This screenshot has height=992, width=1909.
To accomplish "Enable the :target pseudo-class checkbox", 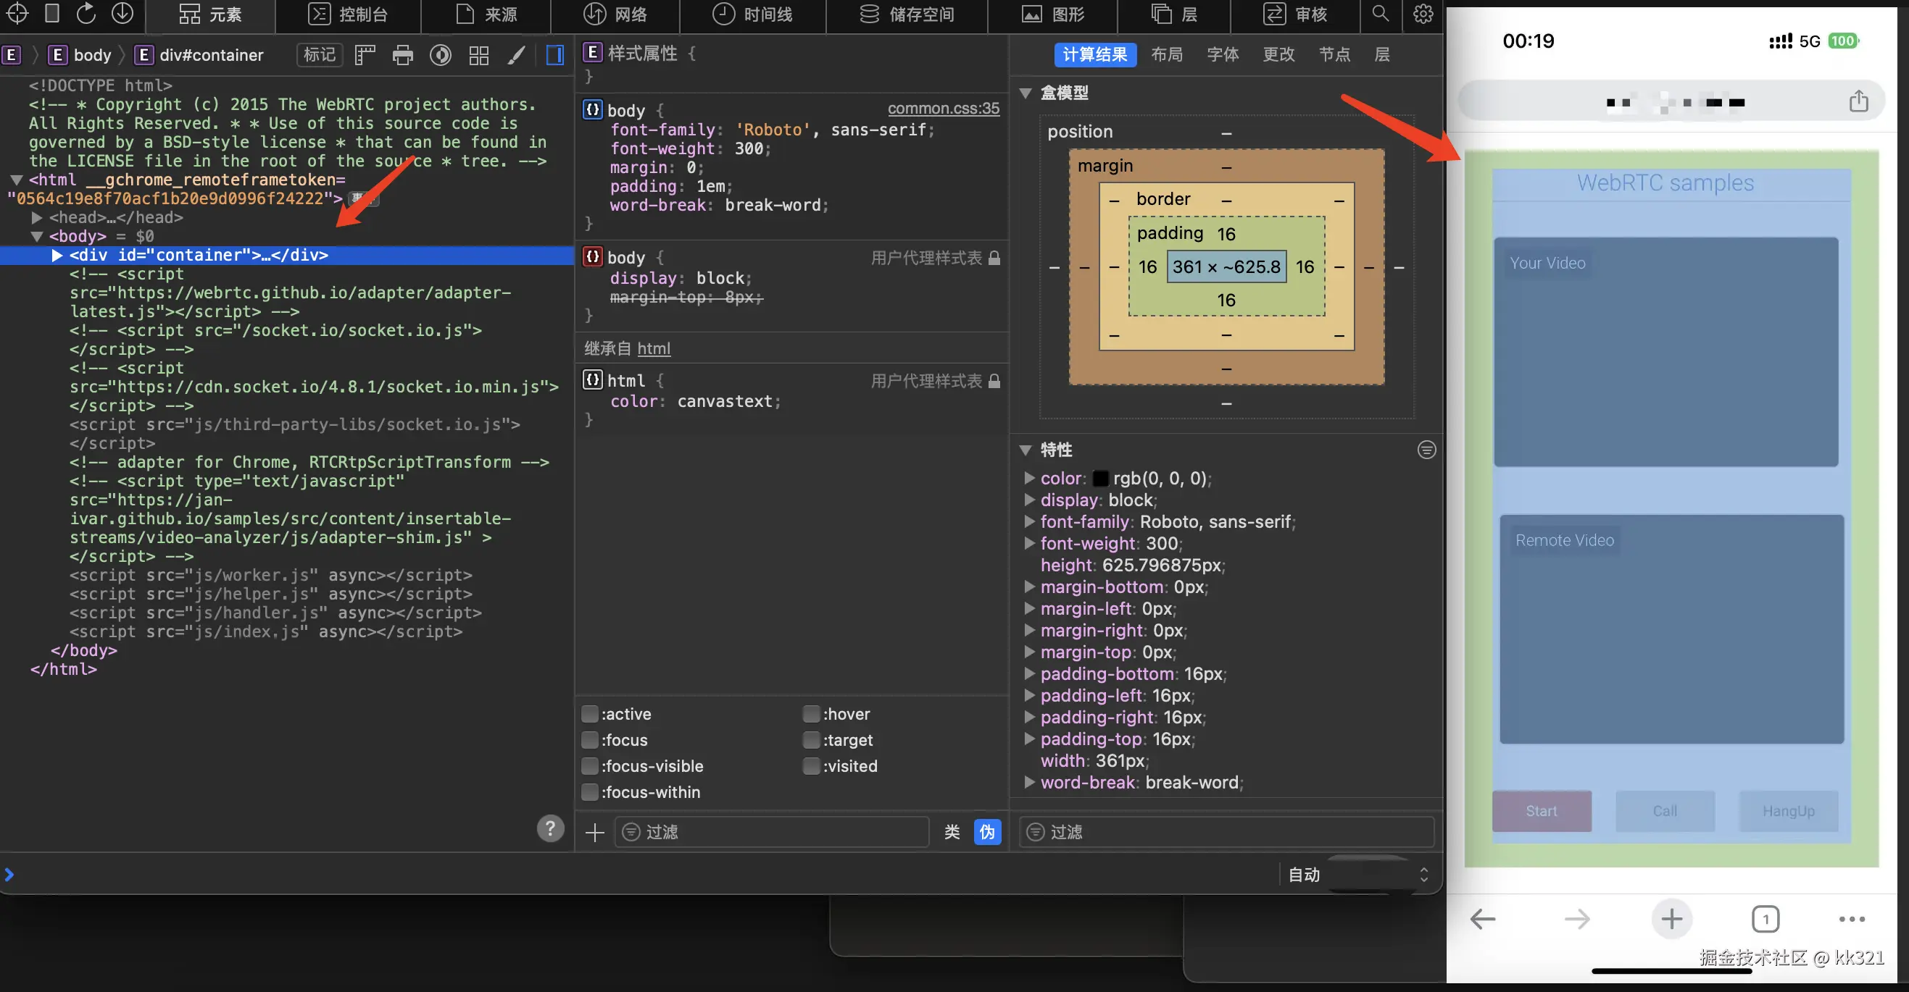I will pos(812,739).
